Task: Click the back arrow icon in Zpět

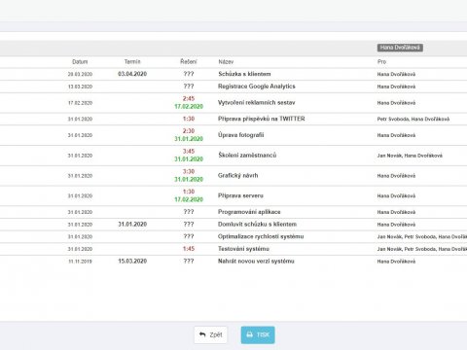Action: [202, 334]
